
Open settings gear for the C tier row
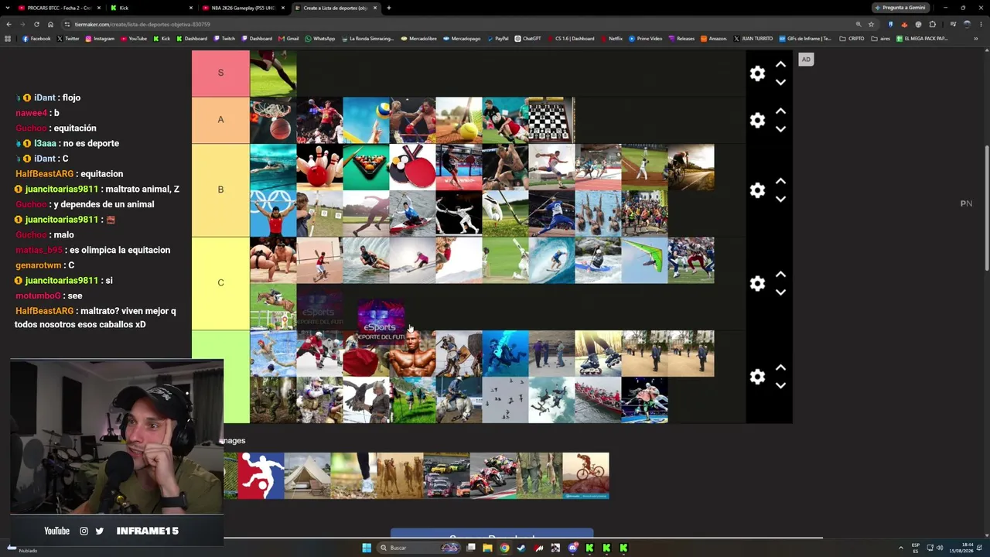[757, 284]
